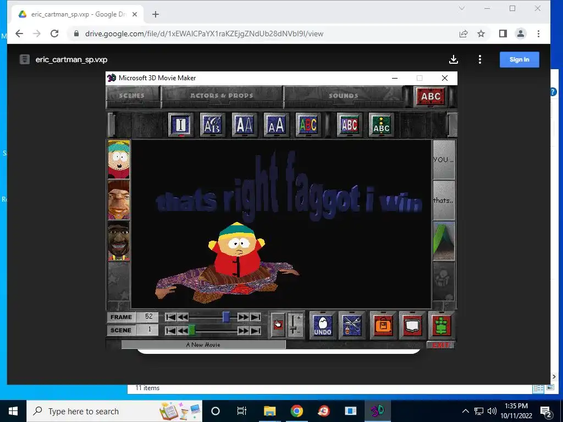Select the smiling dark-skinned actor thumbnail
This screenshot has height=422, width=563.
pos(119,241)
